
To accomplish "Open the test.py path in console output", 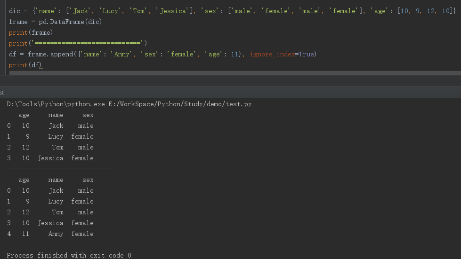I will point(181,104).
